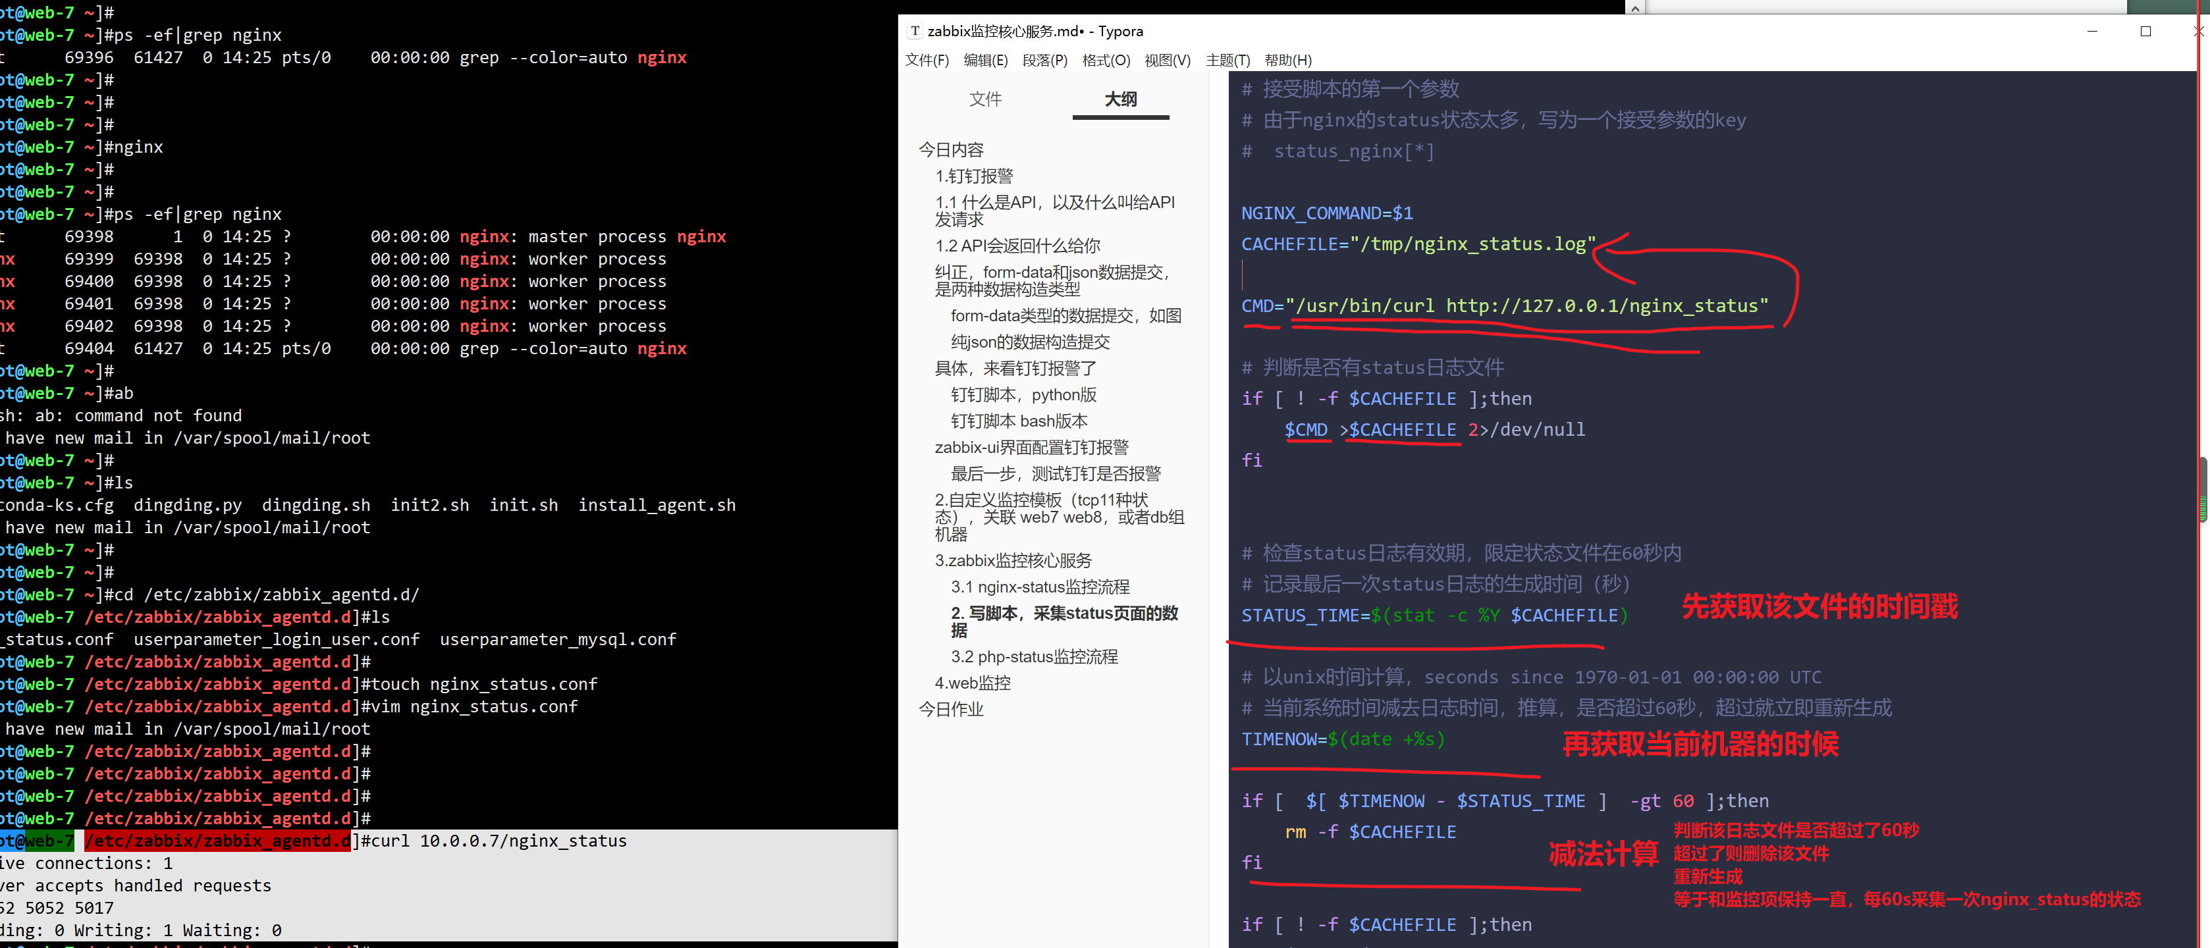This screenshot has width=2210, height=948.
Task: Switch to the 大纲 outline tab
Action: (1119, 99)
